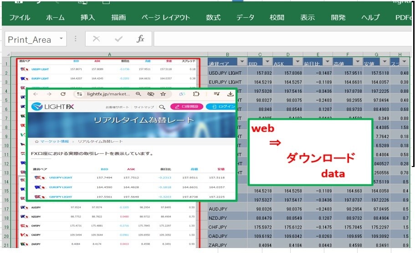
Task: Open the 前日比 filter dropdown
Action: pos(328,62)
